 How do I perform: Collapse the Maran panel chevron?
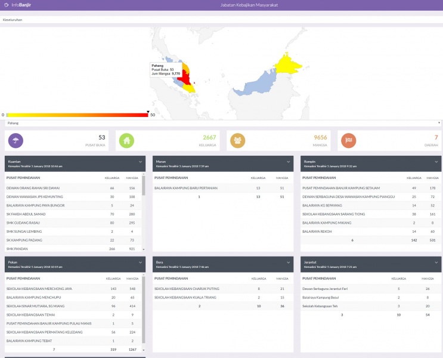point(288,162)
